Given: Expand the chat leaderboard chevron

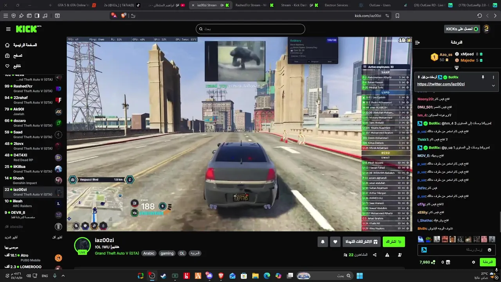Looking at the screenshot, I should coord(456,68).
